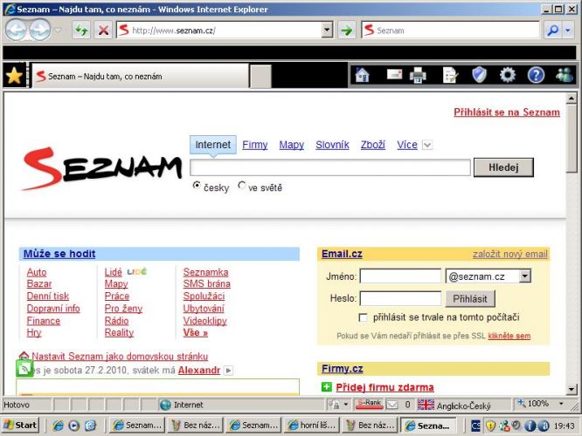Click the play arrow icon next to Alexandr
This screenshot has width=582, height=436.
229,370
